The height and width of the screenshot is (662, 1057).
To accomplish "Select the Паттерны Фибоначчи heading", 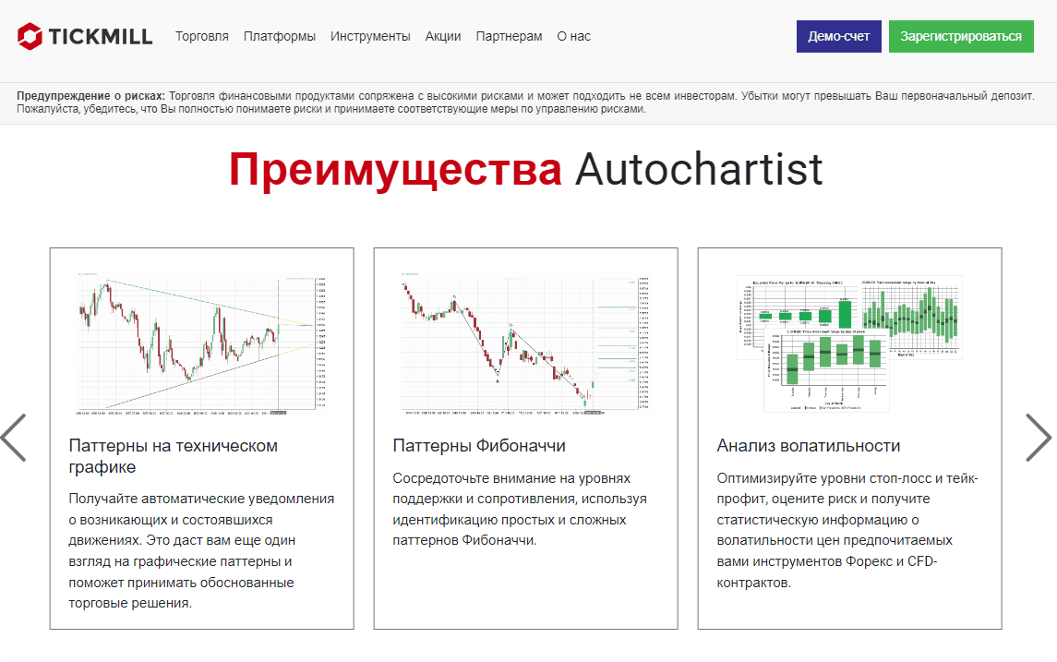I will tap(479, 446).
